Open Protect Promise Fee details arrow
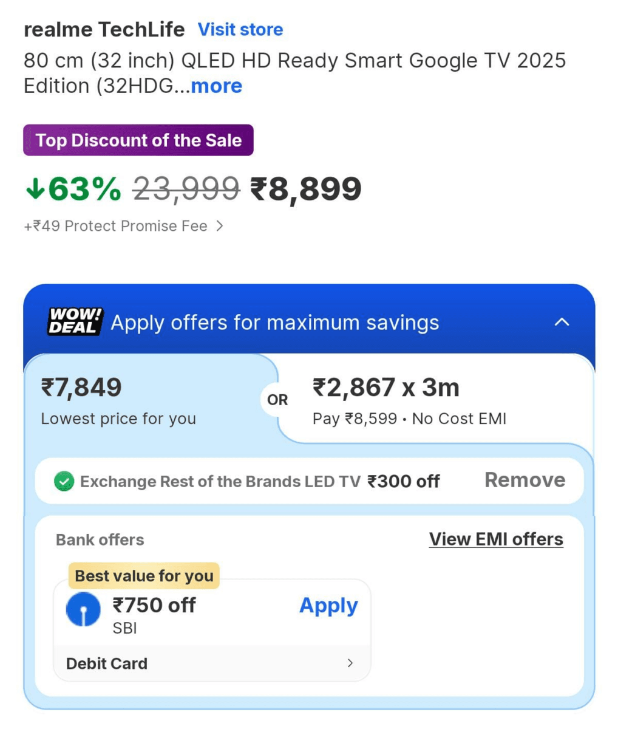The width and height of the screenshot is (618, 729). click(220, 226)
